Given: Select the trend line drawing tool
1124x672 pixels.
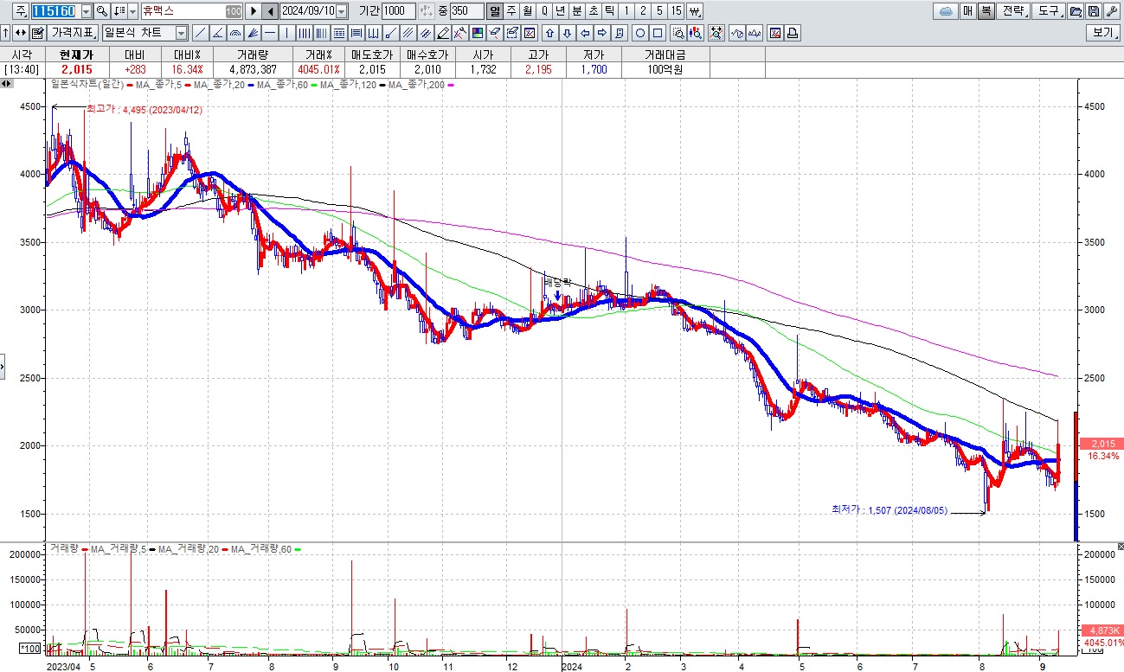Looking at the screenshot, I should tap(200, 33).
